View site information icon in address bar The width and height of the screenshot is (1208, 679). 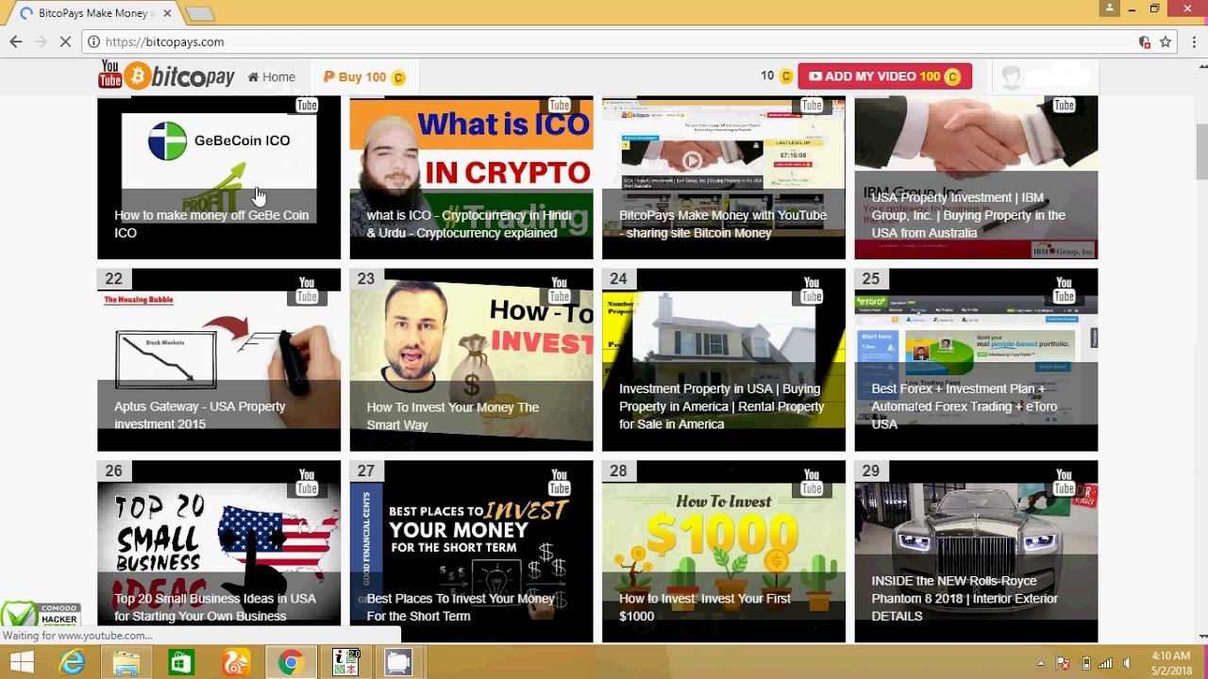point(93,41)
